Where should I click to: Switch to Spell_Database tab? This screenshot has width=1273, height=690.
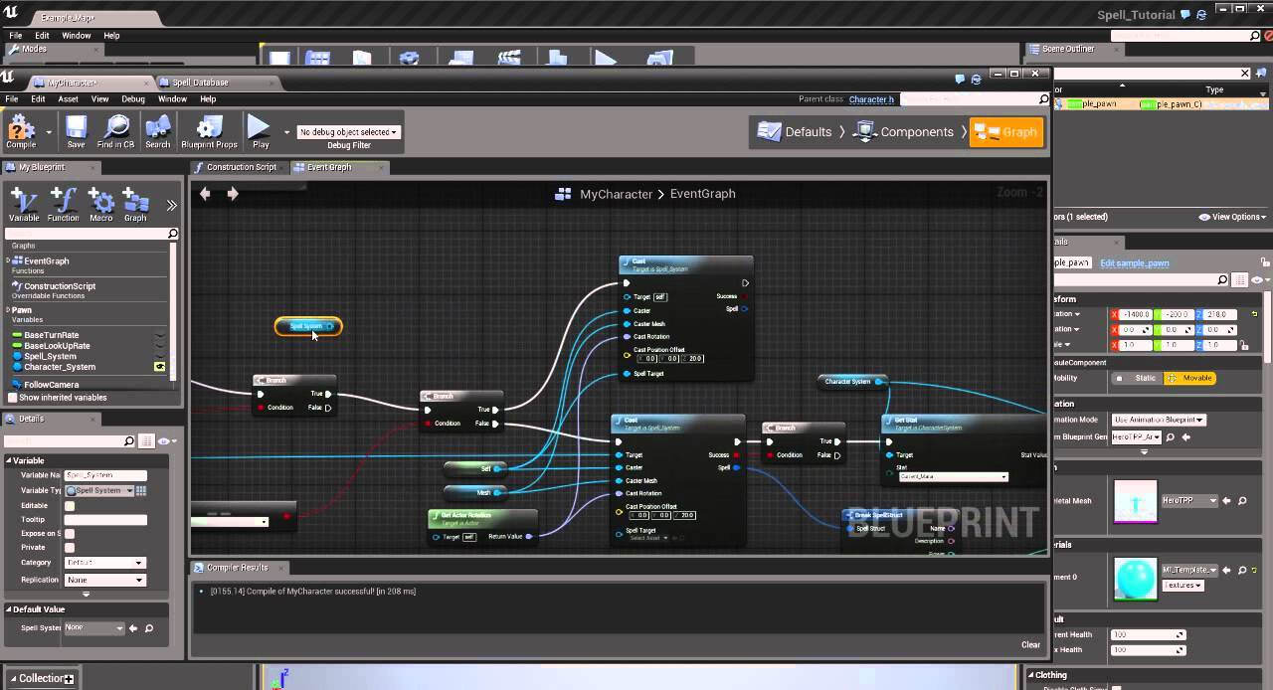201,83
